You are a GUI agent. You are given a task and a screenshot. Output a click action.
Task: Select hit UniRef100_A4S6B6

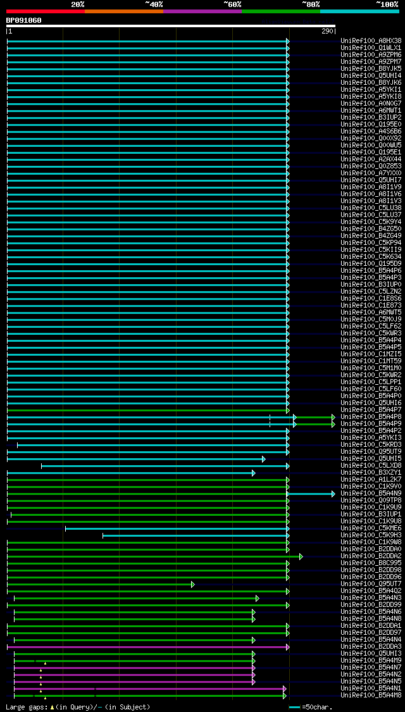tap(371, 131)
